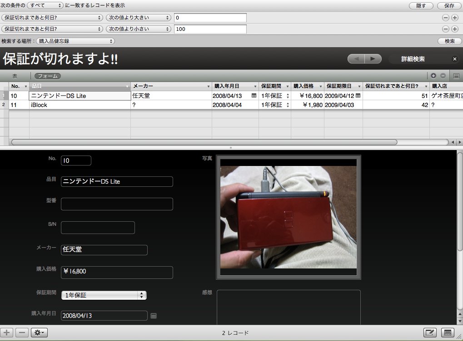Select the 42 days-remaining cell
The width and height of the screenshot is (463, 341).
pyautogui.click(x=396, y=105)
